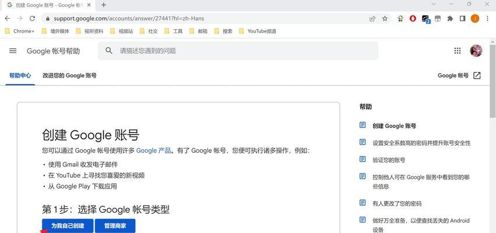This screenshot has width=496, height=233.
Task: Click article icon beside 有人更改了您的密码
Action: 363,203
